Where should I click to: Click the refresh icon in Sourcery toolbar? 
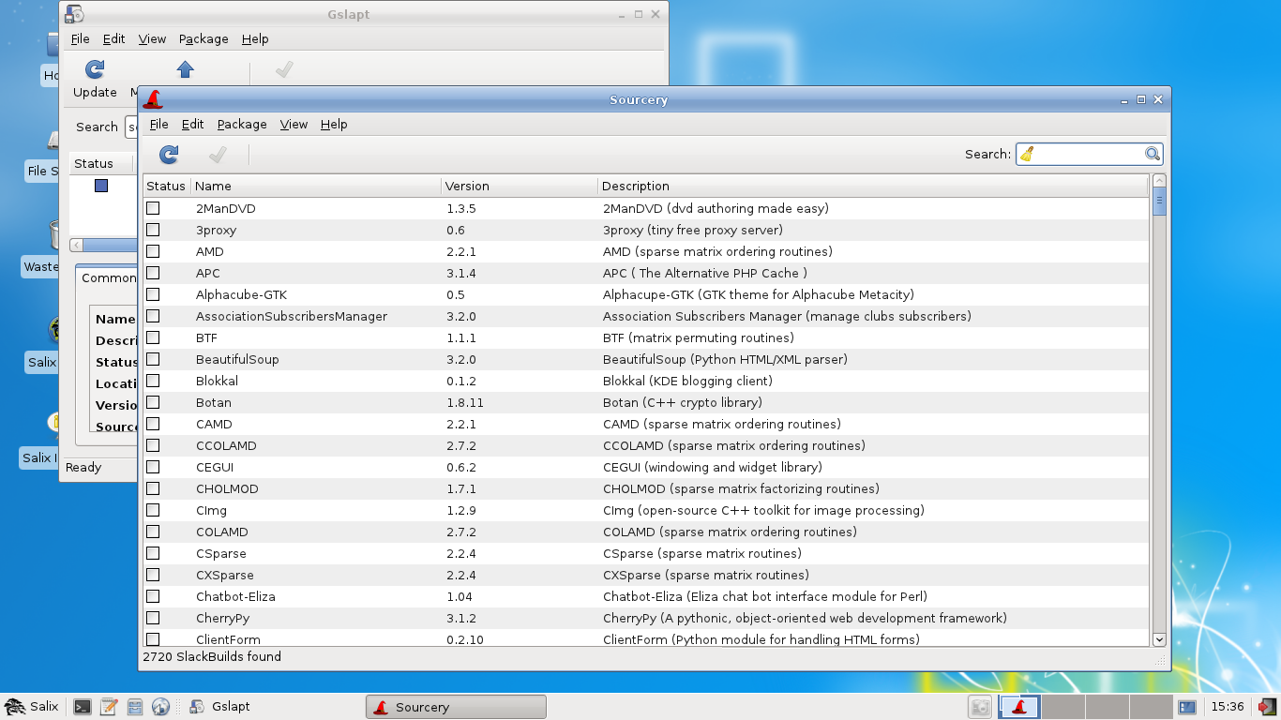(169, 155)
